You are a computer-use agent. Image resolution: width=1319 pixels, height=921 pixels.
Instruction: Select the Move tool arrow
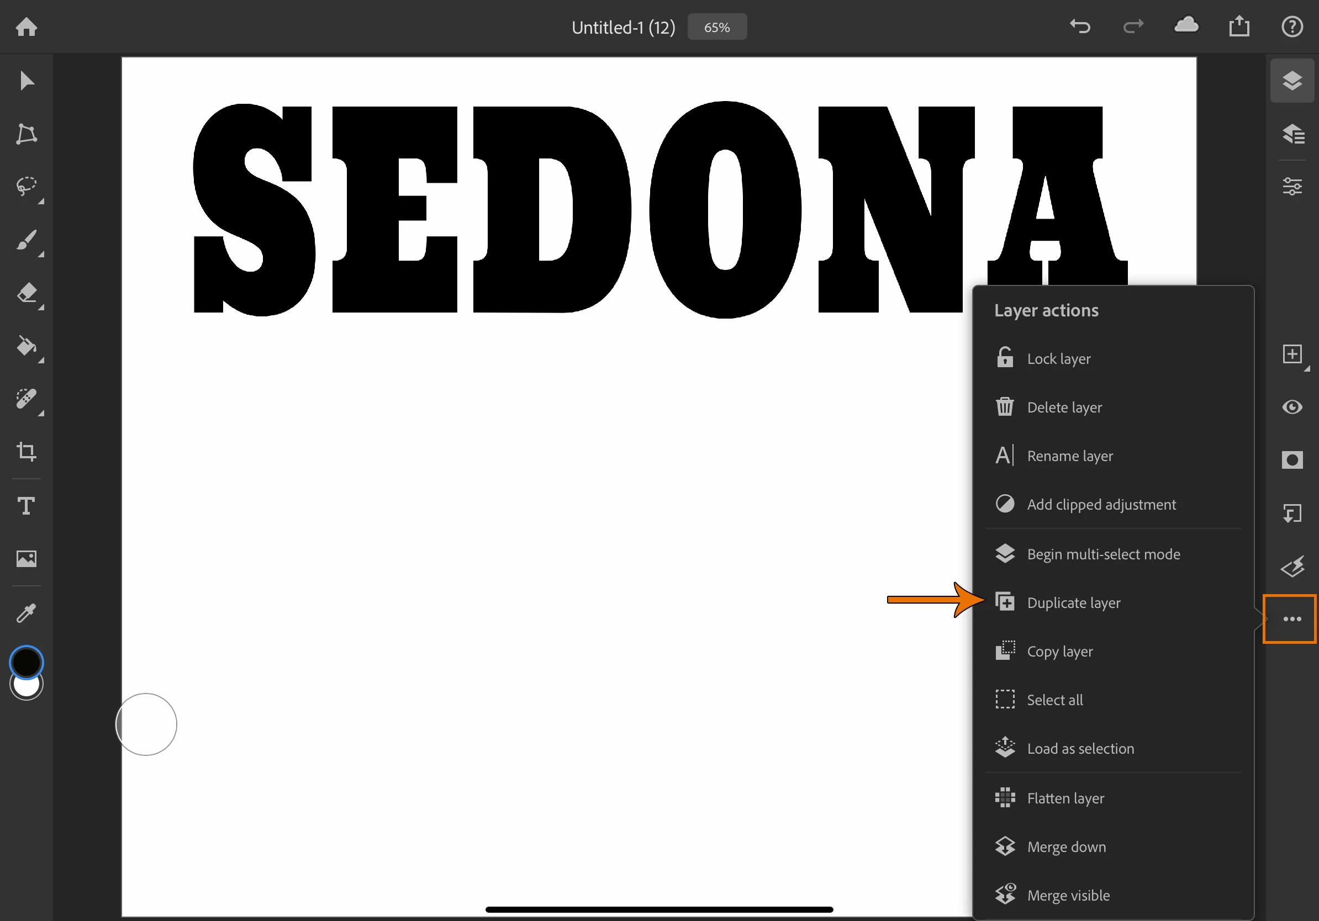click(27, 81)
